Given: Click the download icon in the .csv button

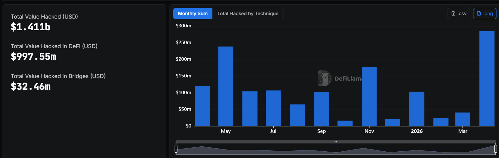Looking at the screenshot, I should pyautogui.click(x=453, y=14).
